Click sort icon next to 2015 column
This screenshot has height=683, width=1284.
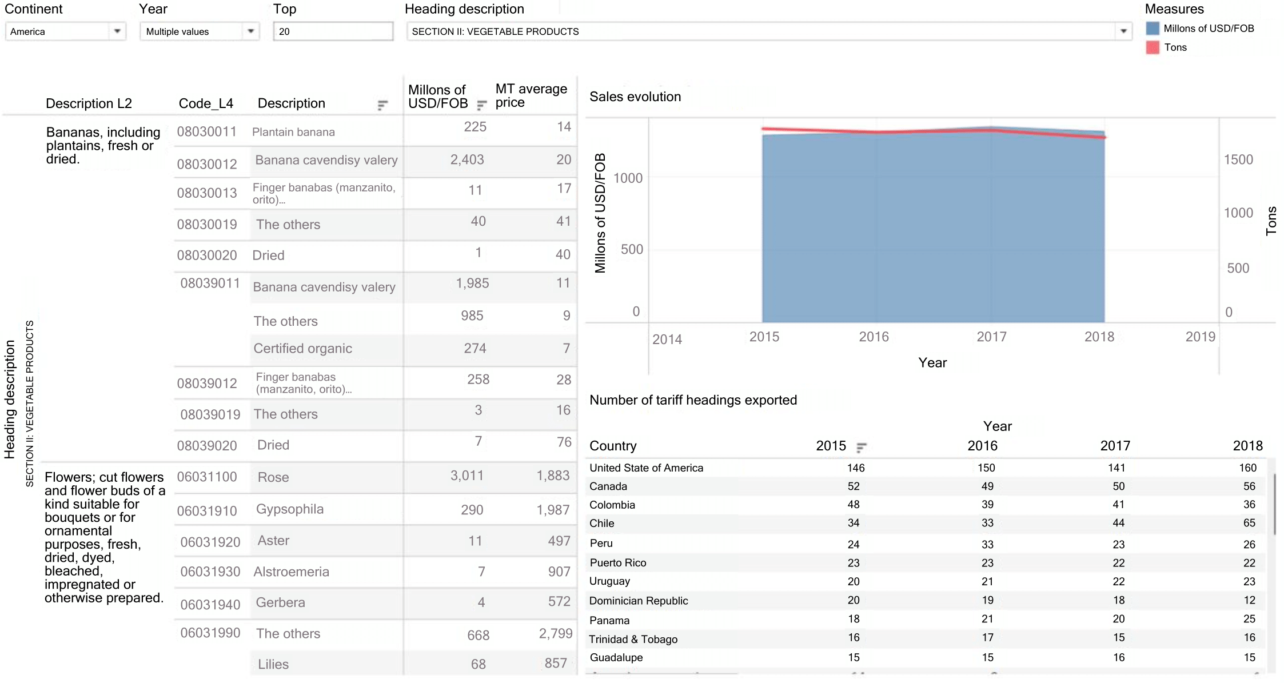pos(861,447)
